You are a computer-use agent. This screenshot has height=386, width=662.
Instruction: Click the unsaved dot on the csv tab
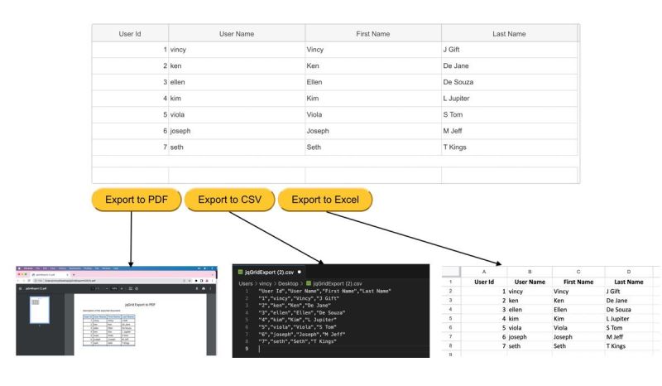pos(300,272)
